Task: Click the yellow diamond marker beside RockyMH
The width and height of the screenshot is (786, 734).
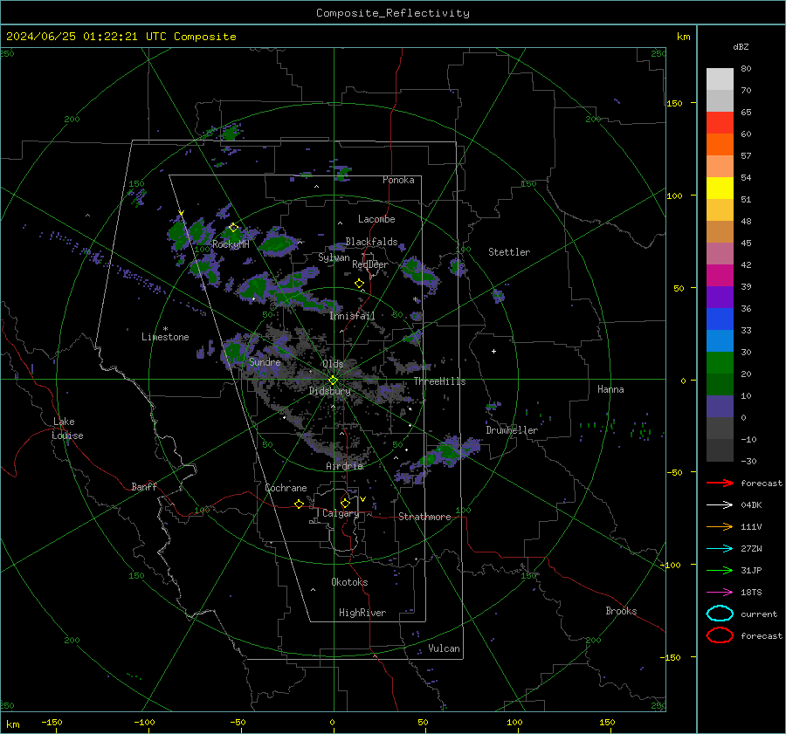Action: tap(233, 228)
